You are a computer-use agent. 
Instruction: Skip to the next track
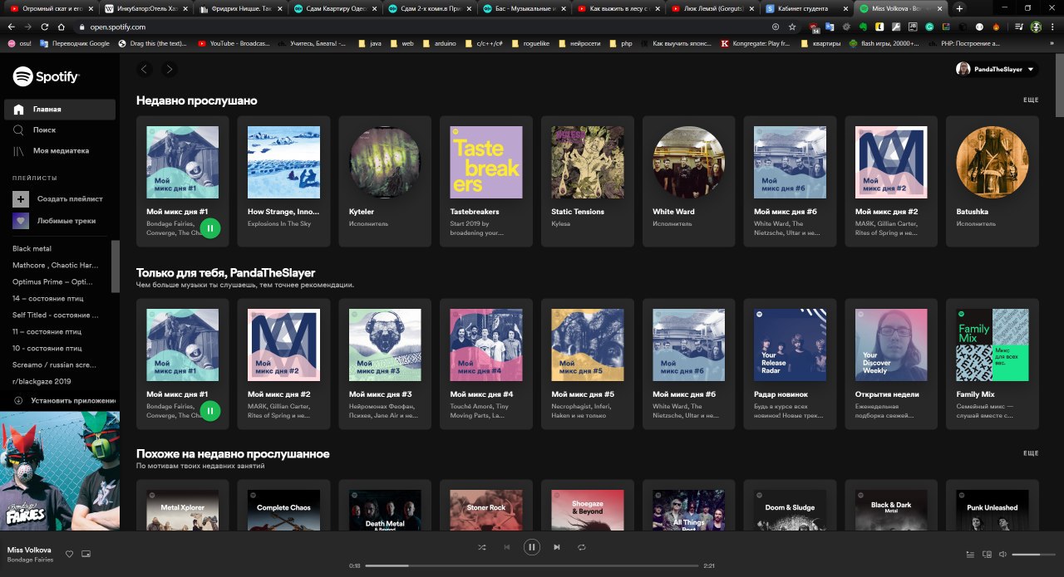pyautogui.click(x=557, y=547)
